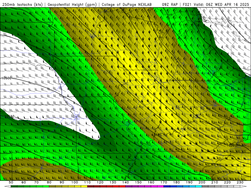This screenshot has width=251, height=188.
Task: Click the right arrow end of the color bar
Action: pos(243,186)
